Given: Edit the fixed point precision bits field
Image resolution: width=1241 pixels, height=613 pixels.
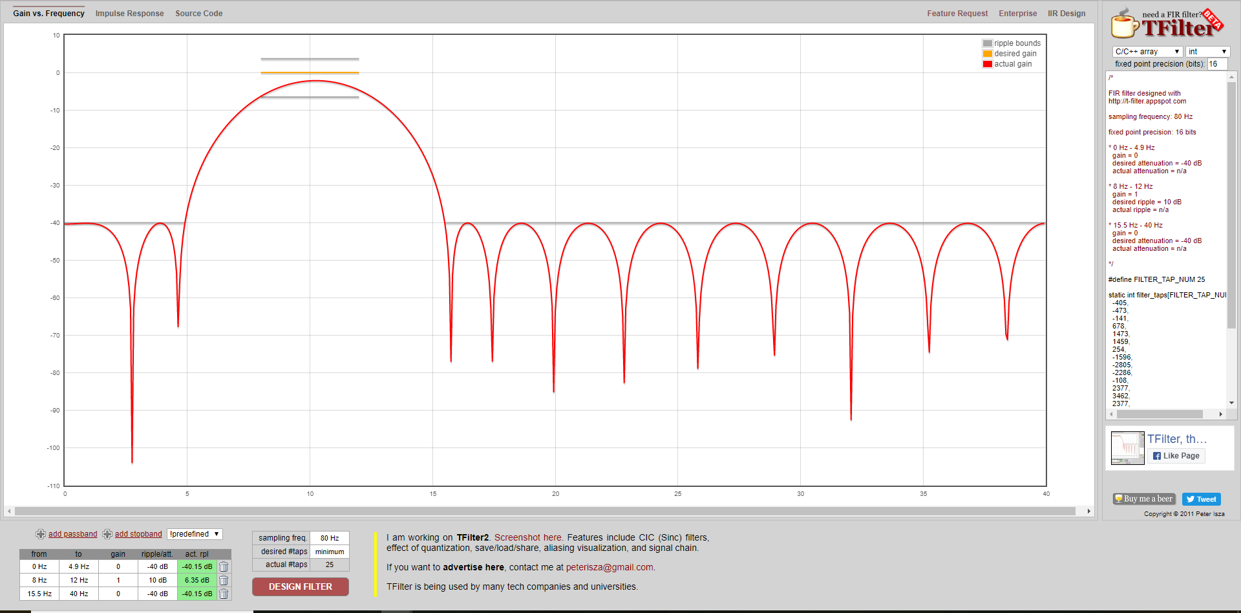Looking at the screenshot, I should coord(1218,64).
